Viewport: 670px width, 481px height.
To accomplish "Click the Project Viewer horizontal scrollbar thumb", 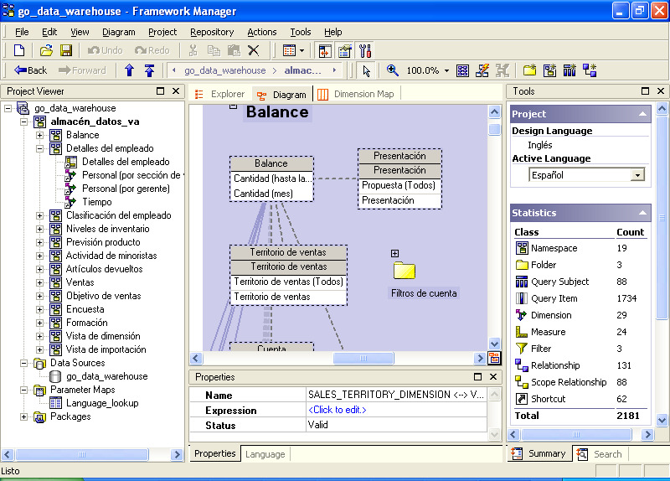I will click(x=82, y=454).
